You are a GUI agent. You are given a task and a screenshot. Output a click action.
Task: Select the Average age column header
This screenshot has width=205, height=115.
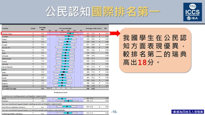tap(42, 28)
